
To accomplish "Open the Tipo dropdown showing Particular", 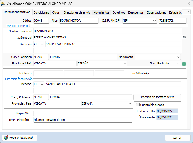I will point(178,64).
